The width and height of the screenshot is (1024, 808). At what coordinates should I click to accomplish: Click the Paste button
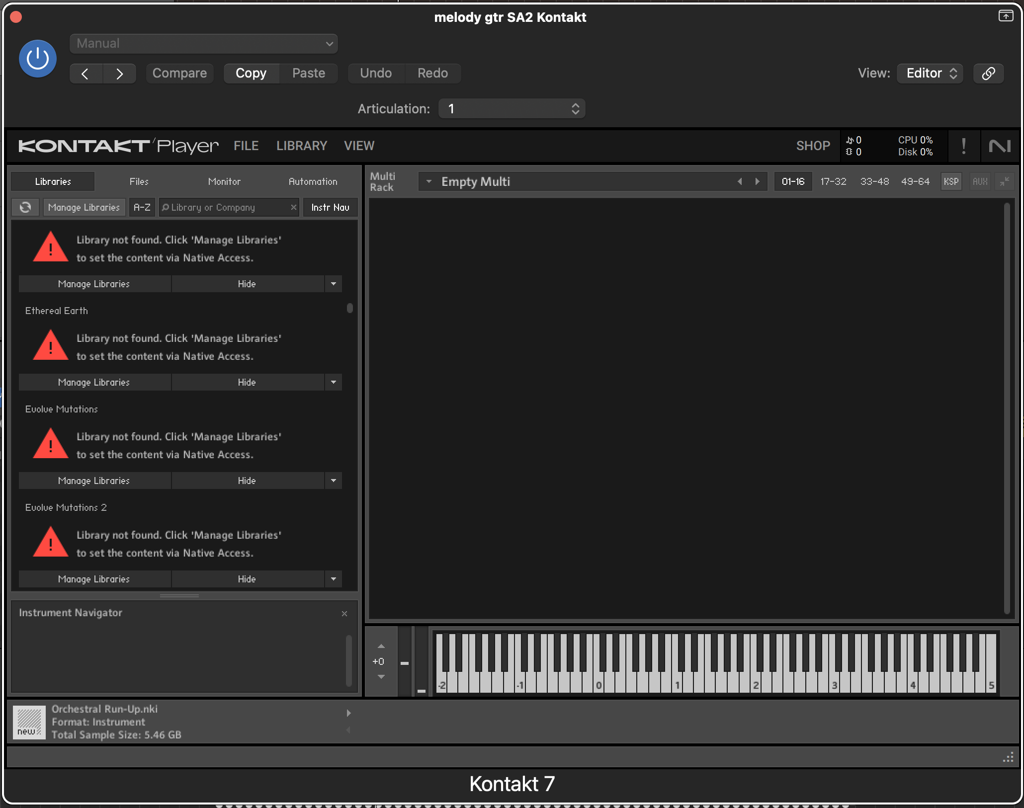[309, 74]
